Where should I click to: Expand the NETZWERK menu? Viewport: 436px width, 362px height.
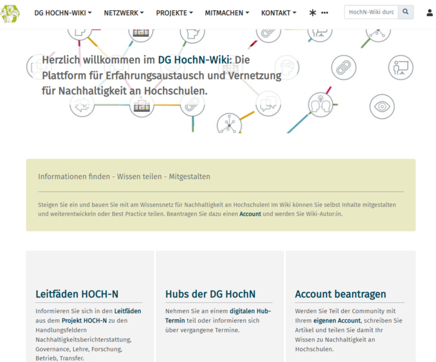124,13
